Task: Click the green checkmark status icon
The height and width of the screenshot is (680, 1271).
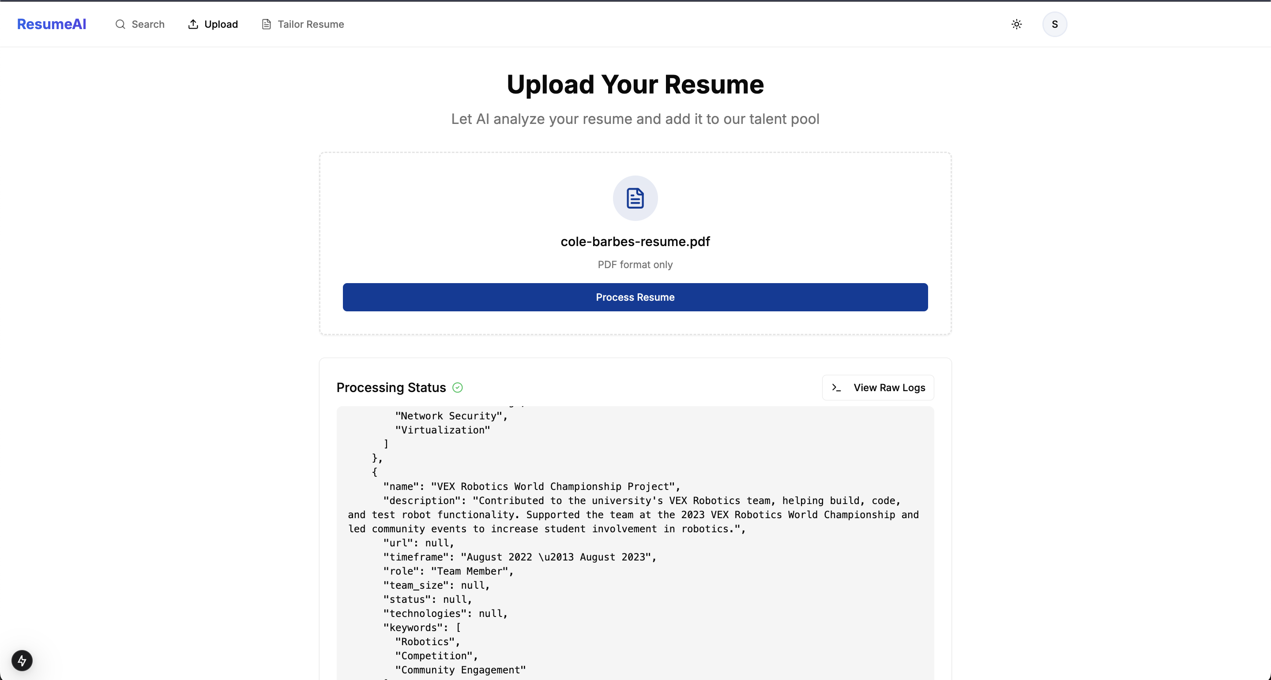Action: pos(457,388)
